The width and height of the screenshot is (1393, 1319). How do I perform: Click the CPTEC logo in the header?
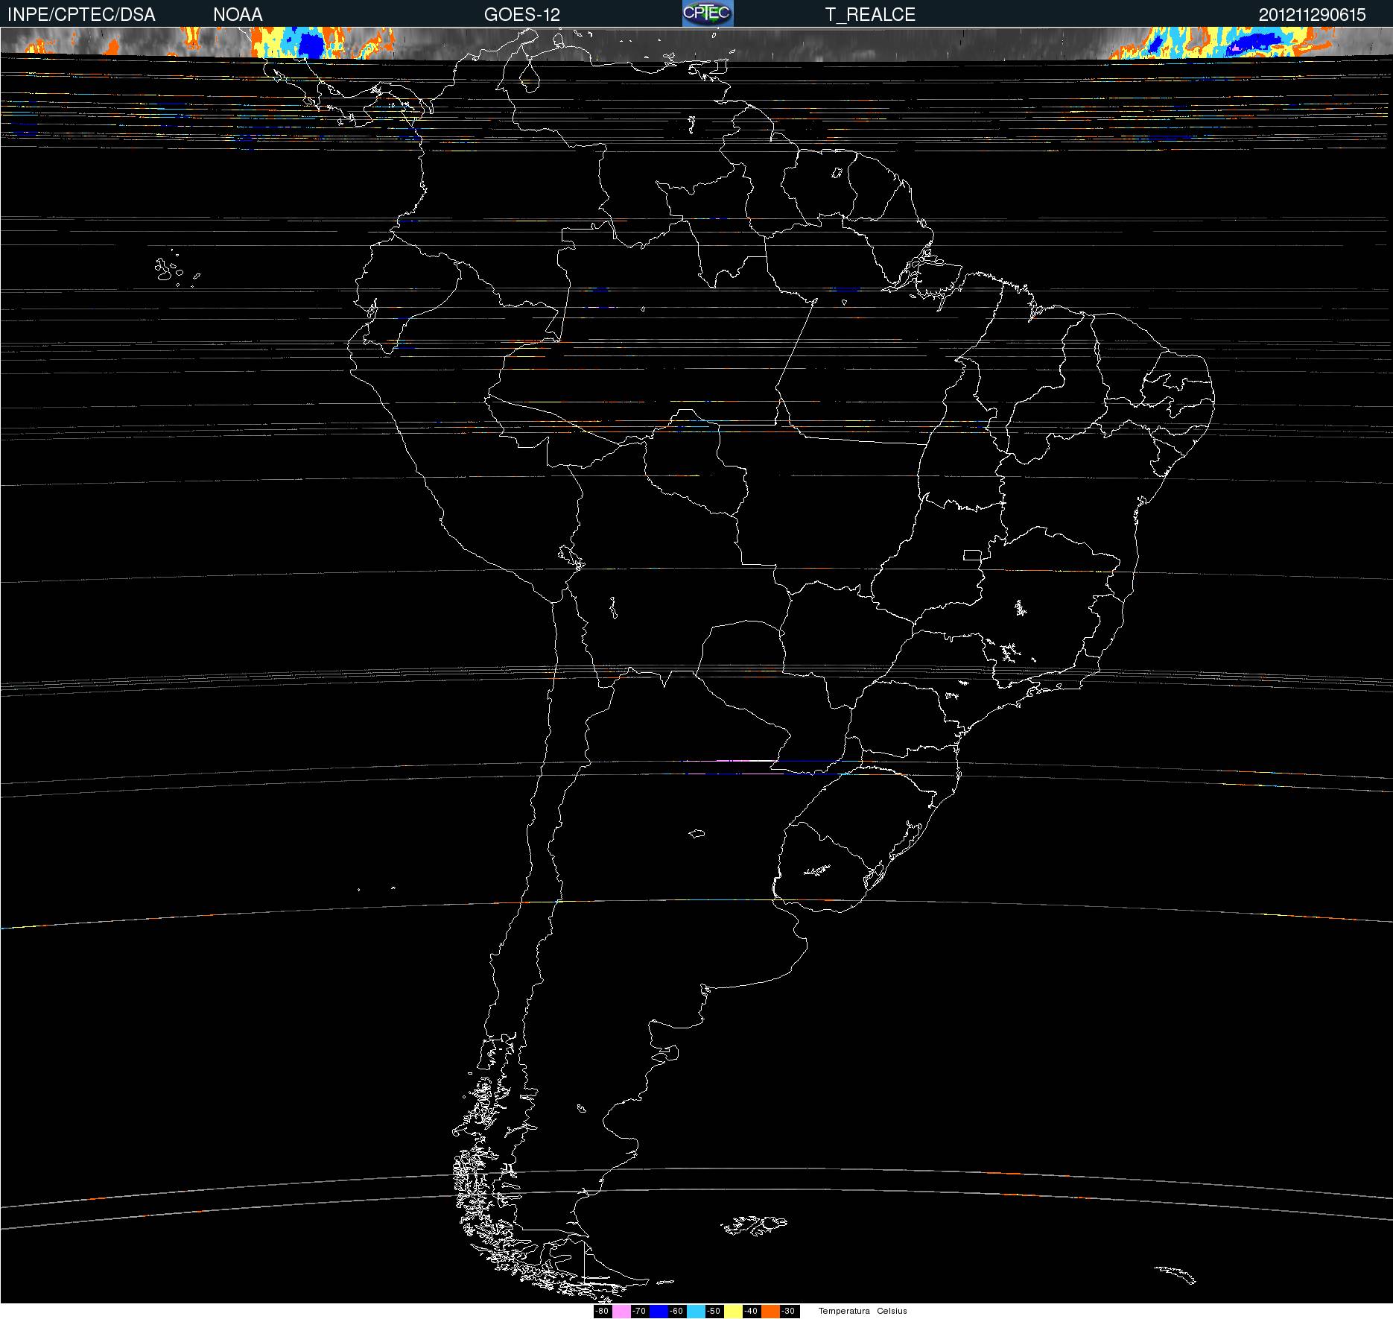coord(708,13)
